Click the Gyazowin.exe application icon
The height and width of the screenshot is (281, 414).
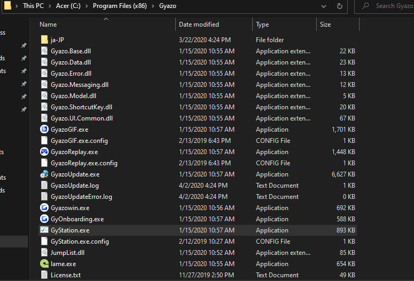[44, 208]
